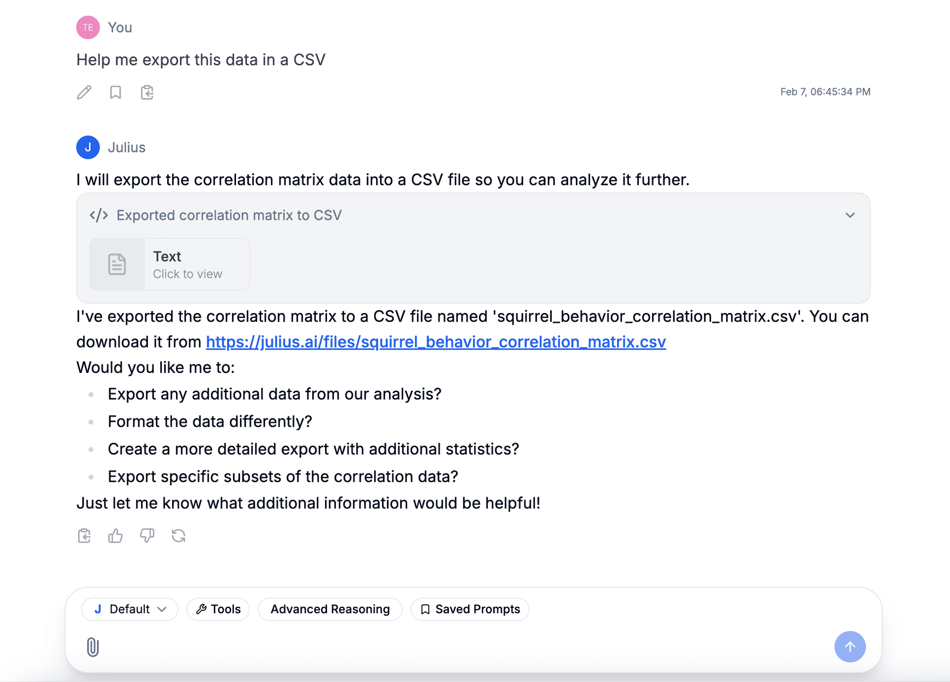Enable Advanced Reasoning mode
The image size is (950, 682).
pyautogui.click(x=330, y=609)
